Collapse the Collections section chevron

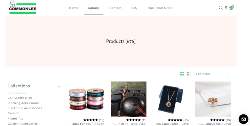(x=59, y=86)
